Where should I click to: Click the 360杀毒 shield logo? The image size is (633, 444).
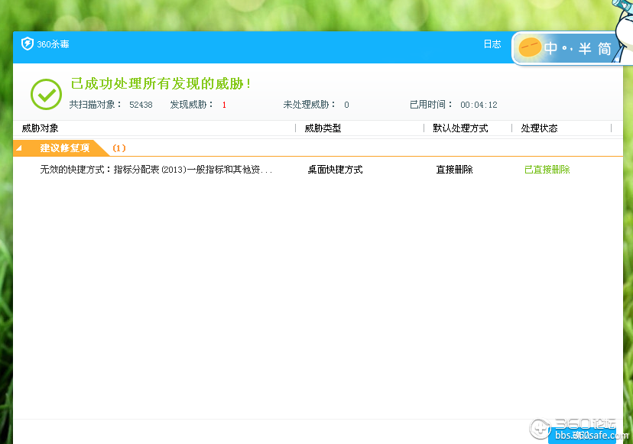[28, 44]
